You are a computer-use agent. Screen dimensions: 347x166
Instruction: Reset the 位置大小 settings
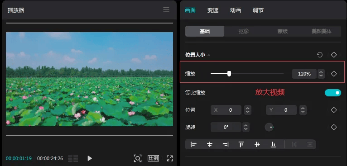tap(320, 55)
